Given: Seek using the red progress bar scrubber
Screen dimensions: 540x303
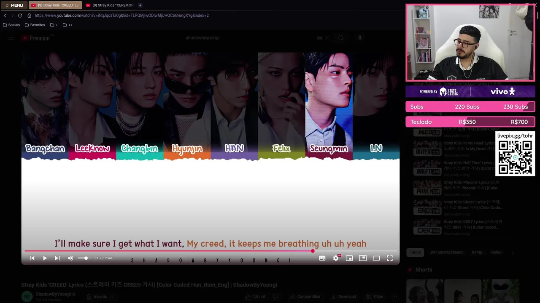Looking at the screenshot, I should (x=313, y=251).
